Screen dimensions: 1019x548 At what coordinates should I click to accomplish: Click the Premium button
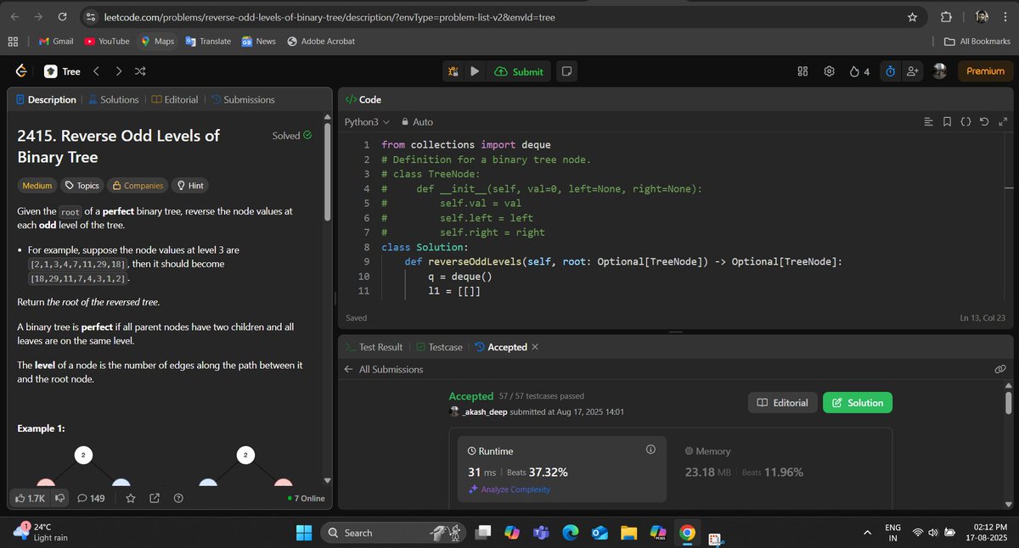click(x=985, y=72)
